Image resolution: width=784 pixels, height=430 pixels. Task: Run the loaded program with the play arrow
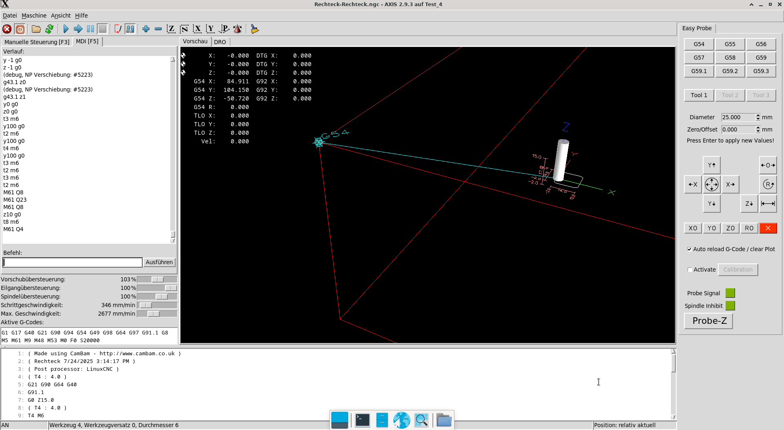click(x=66, y=29)
